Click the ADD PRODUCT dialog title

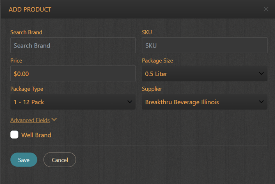pos(30,9)
